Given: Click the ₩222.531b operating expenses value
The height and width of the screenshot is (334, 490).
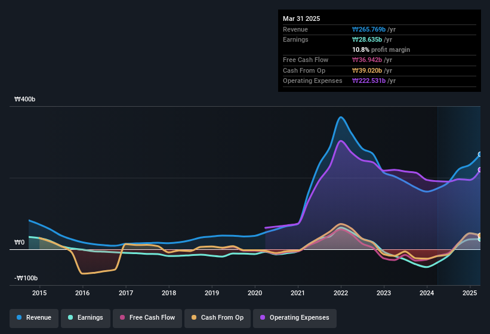Looking at the screenshot, I should click(x=369, y=81).
